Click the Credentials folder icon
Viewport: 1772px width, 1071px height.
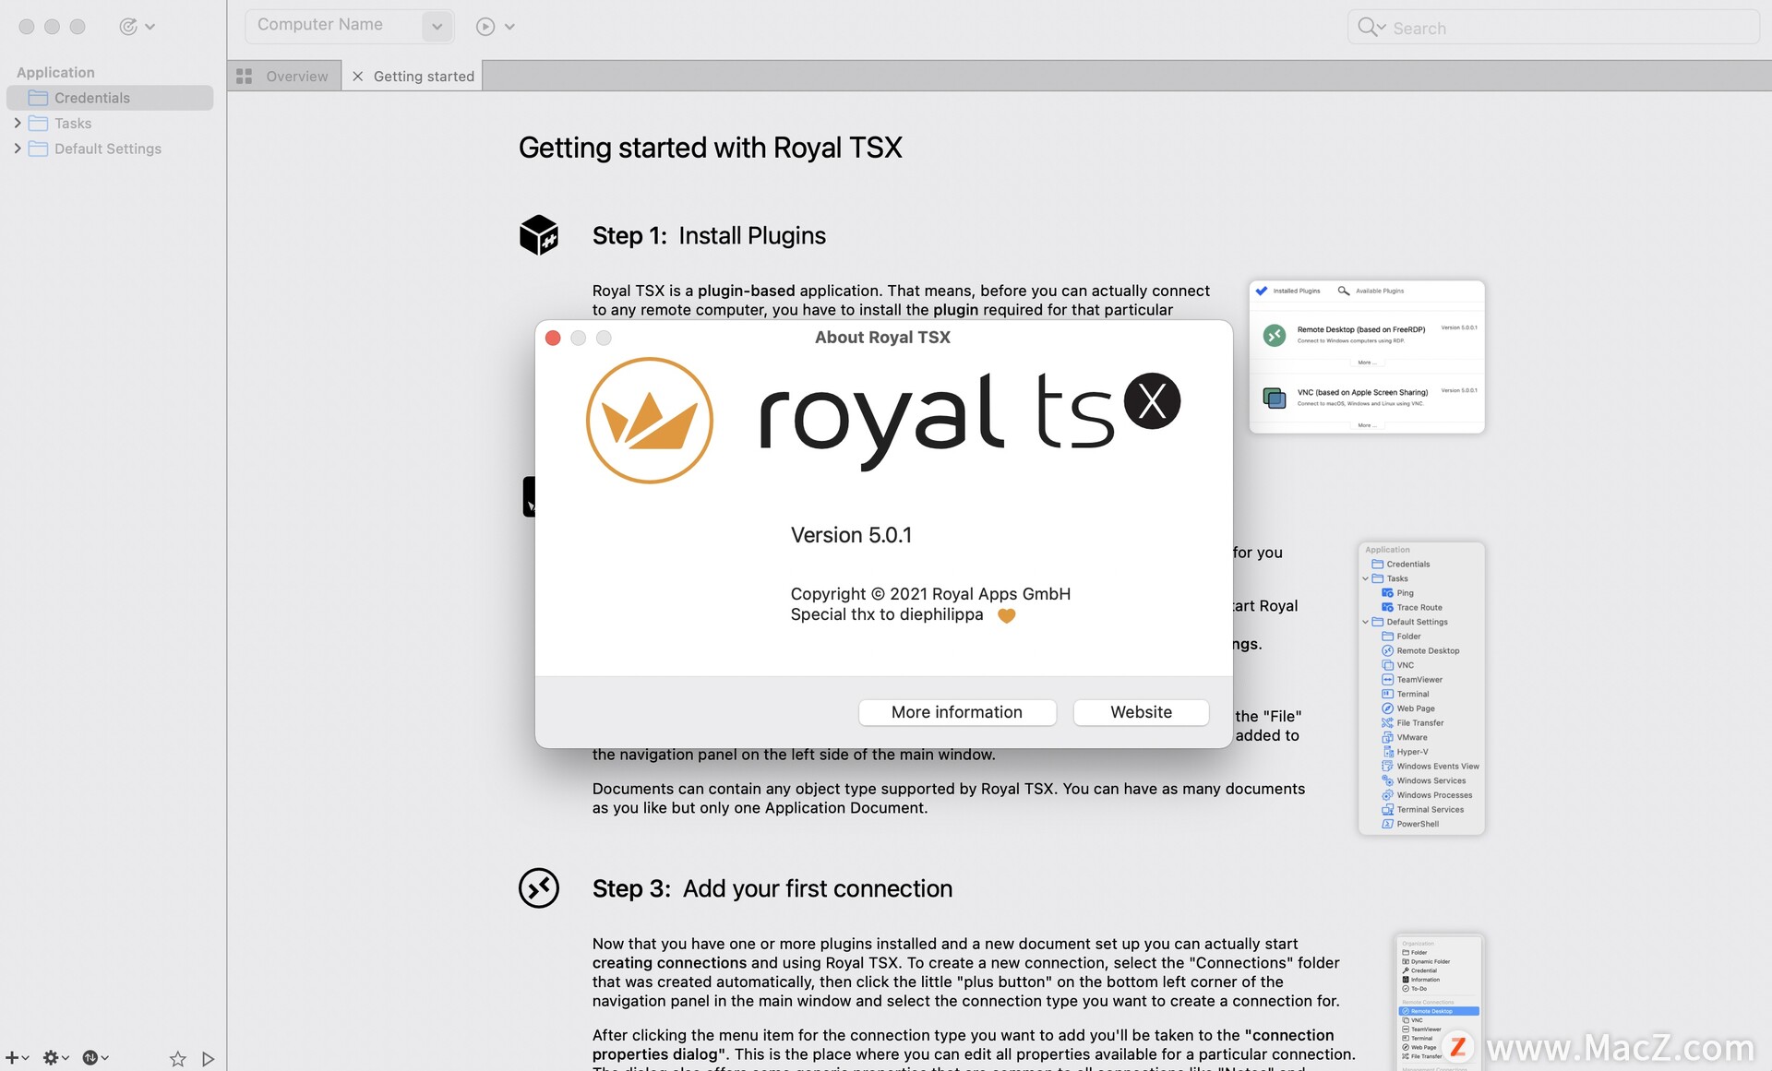pyautogui.click(x=38, y=98)
